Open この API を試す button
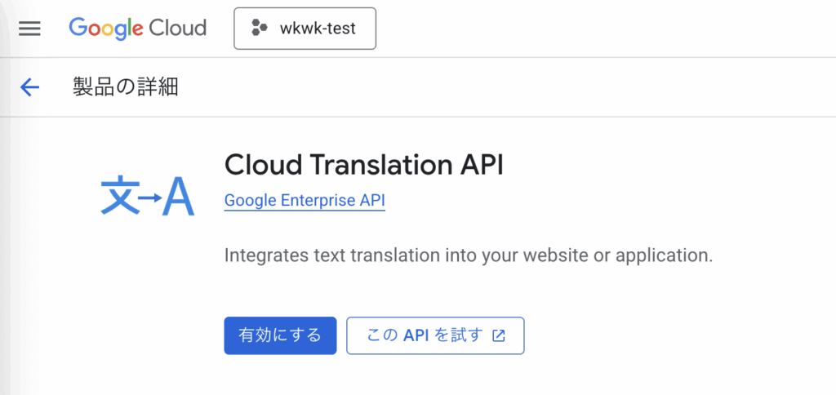Image resolution: width=836 pixels, height=395 pixels. click(436, 335)
